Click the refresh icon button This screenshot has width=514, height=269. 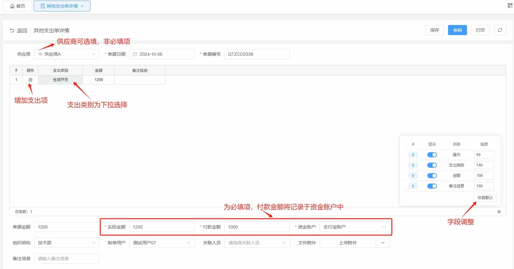pos(500,30)
